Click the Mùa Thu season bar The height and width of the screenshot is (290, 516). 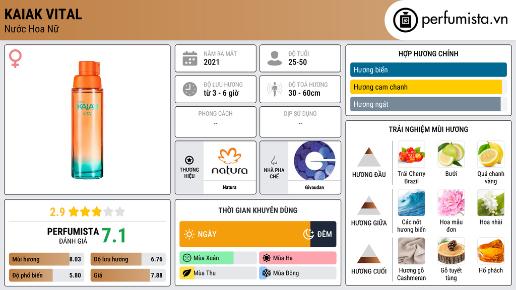[x=218, y=273]
